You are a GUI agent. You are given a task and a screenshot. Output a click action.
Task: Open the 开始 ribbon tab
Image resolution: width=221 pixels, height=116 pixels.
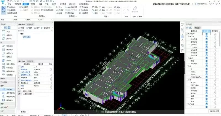tap(10, 4)
